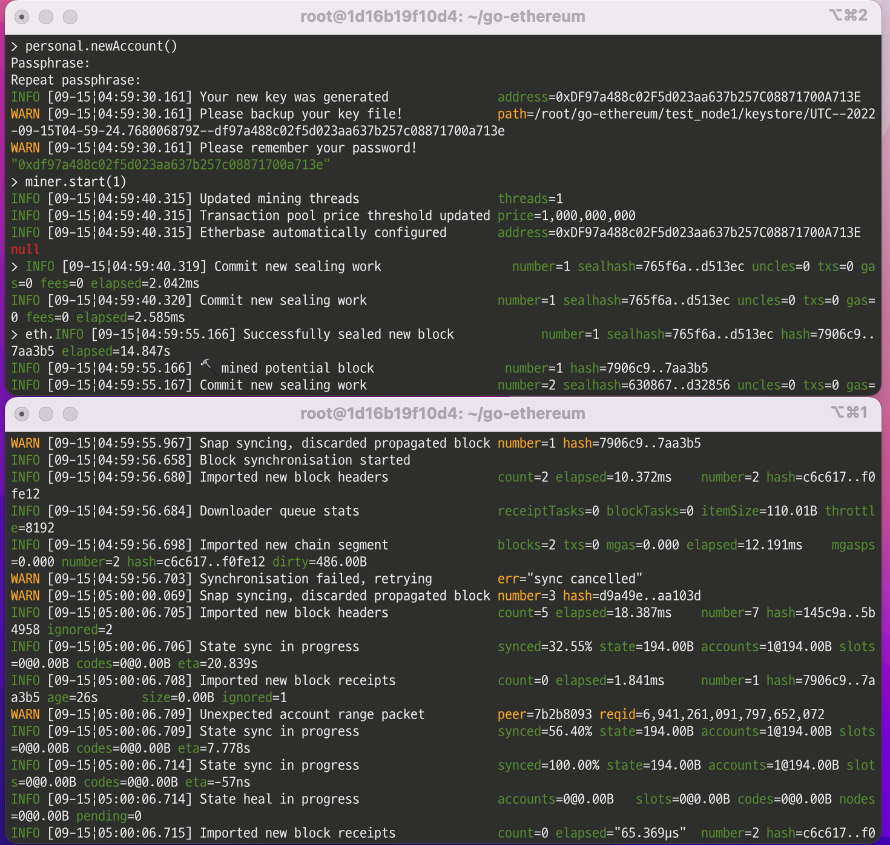Click 'Please remember your password!' warning
The width and height of the screenshot is (890, 845).
308,148
